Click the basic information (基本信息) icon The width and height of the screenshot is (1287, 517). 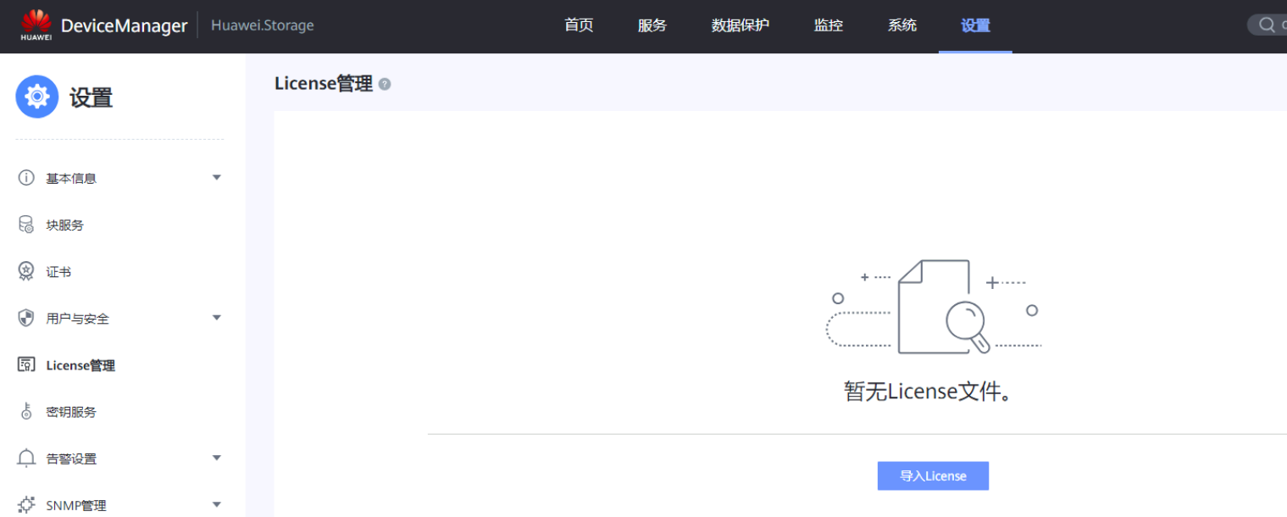click(26, 178)
